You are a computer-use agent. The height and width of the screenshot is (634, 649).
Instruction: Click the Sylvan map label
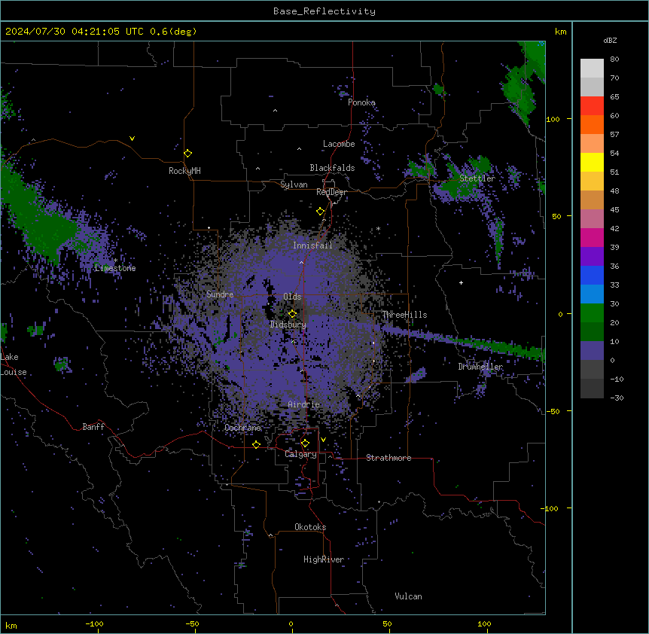tap(294, 184)
